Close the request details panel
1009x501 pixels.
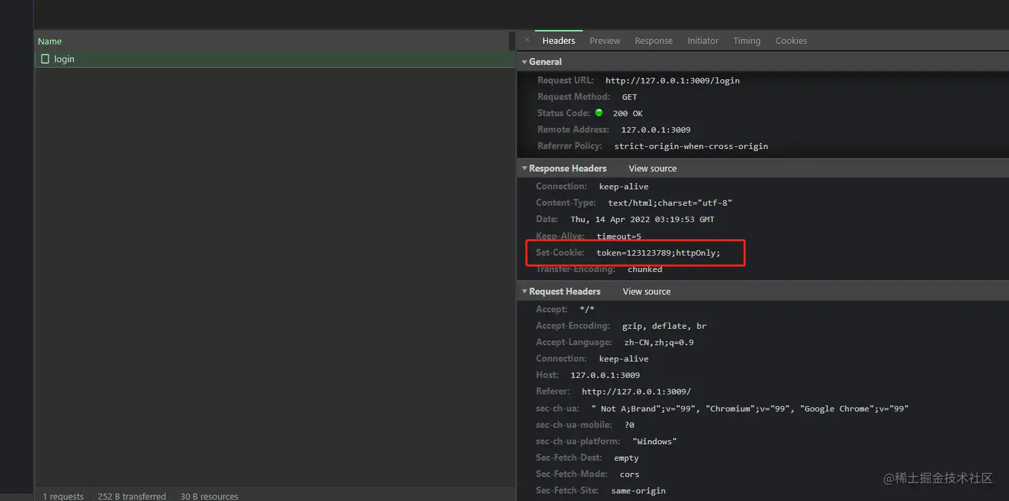coord(527,40)
